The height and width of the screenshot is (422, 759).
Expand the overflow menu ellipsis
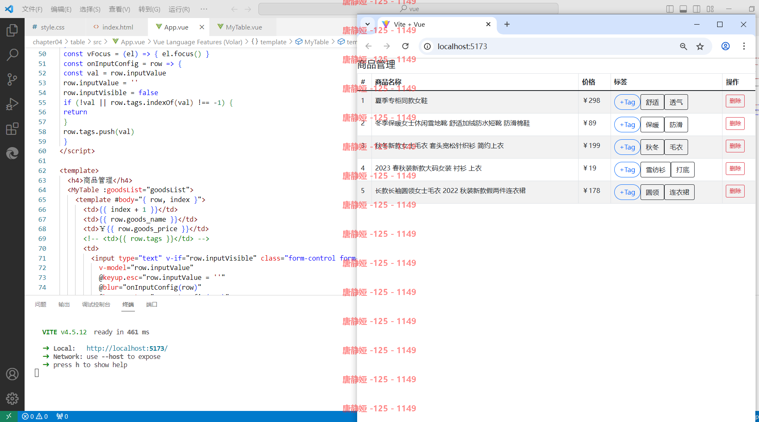(x=204, y=9)
